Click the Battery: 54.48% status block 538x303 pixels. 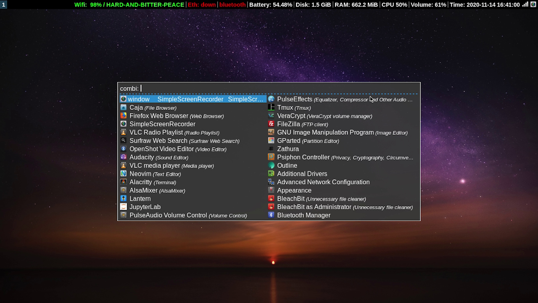[x=271, y=5]
